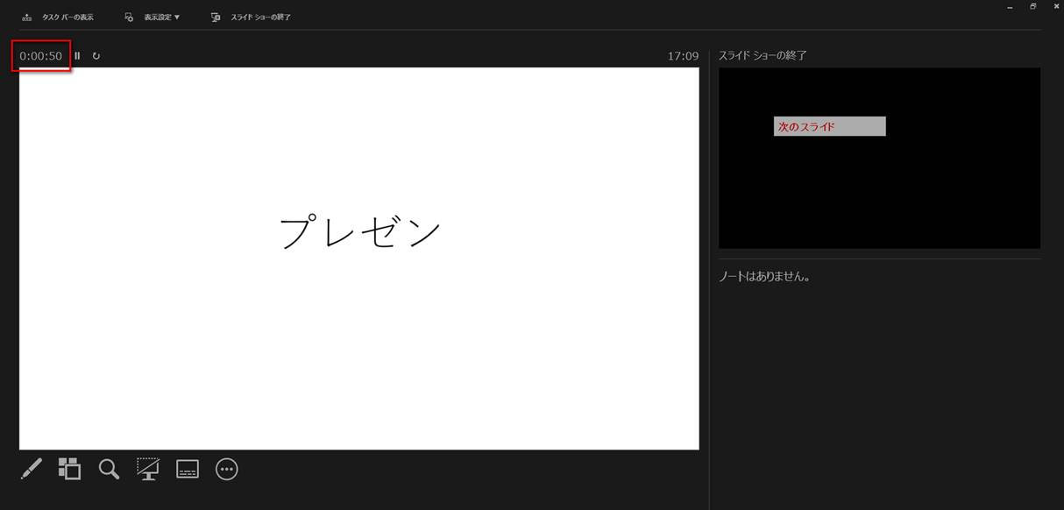
Task: Select the pen annotation tool
Action: 31,469
